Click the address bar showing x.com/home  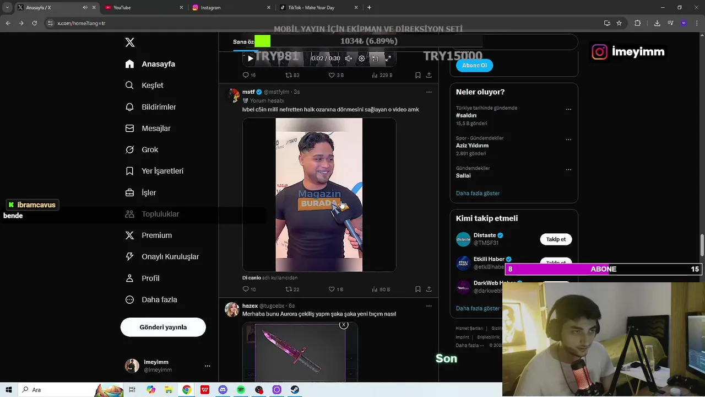tap(319, 23)
